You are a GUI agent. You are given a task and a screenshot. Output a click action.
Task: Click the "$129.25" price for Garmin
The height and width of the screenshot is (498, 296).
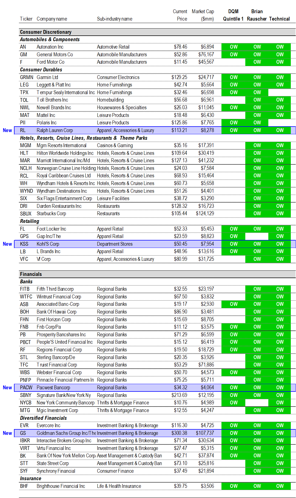[x=179, y=77]
